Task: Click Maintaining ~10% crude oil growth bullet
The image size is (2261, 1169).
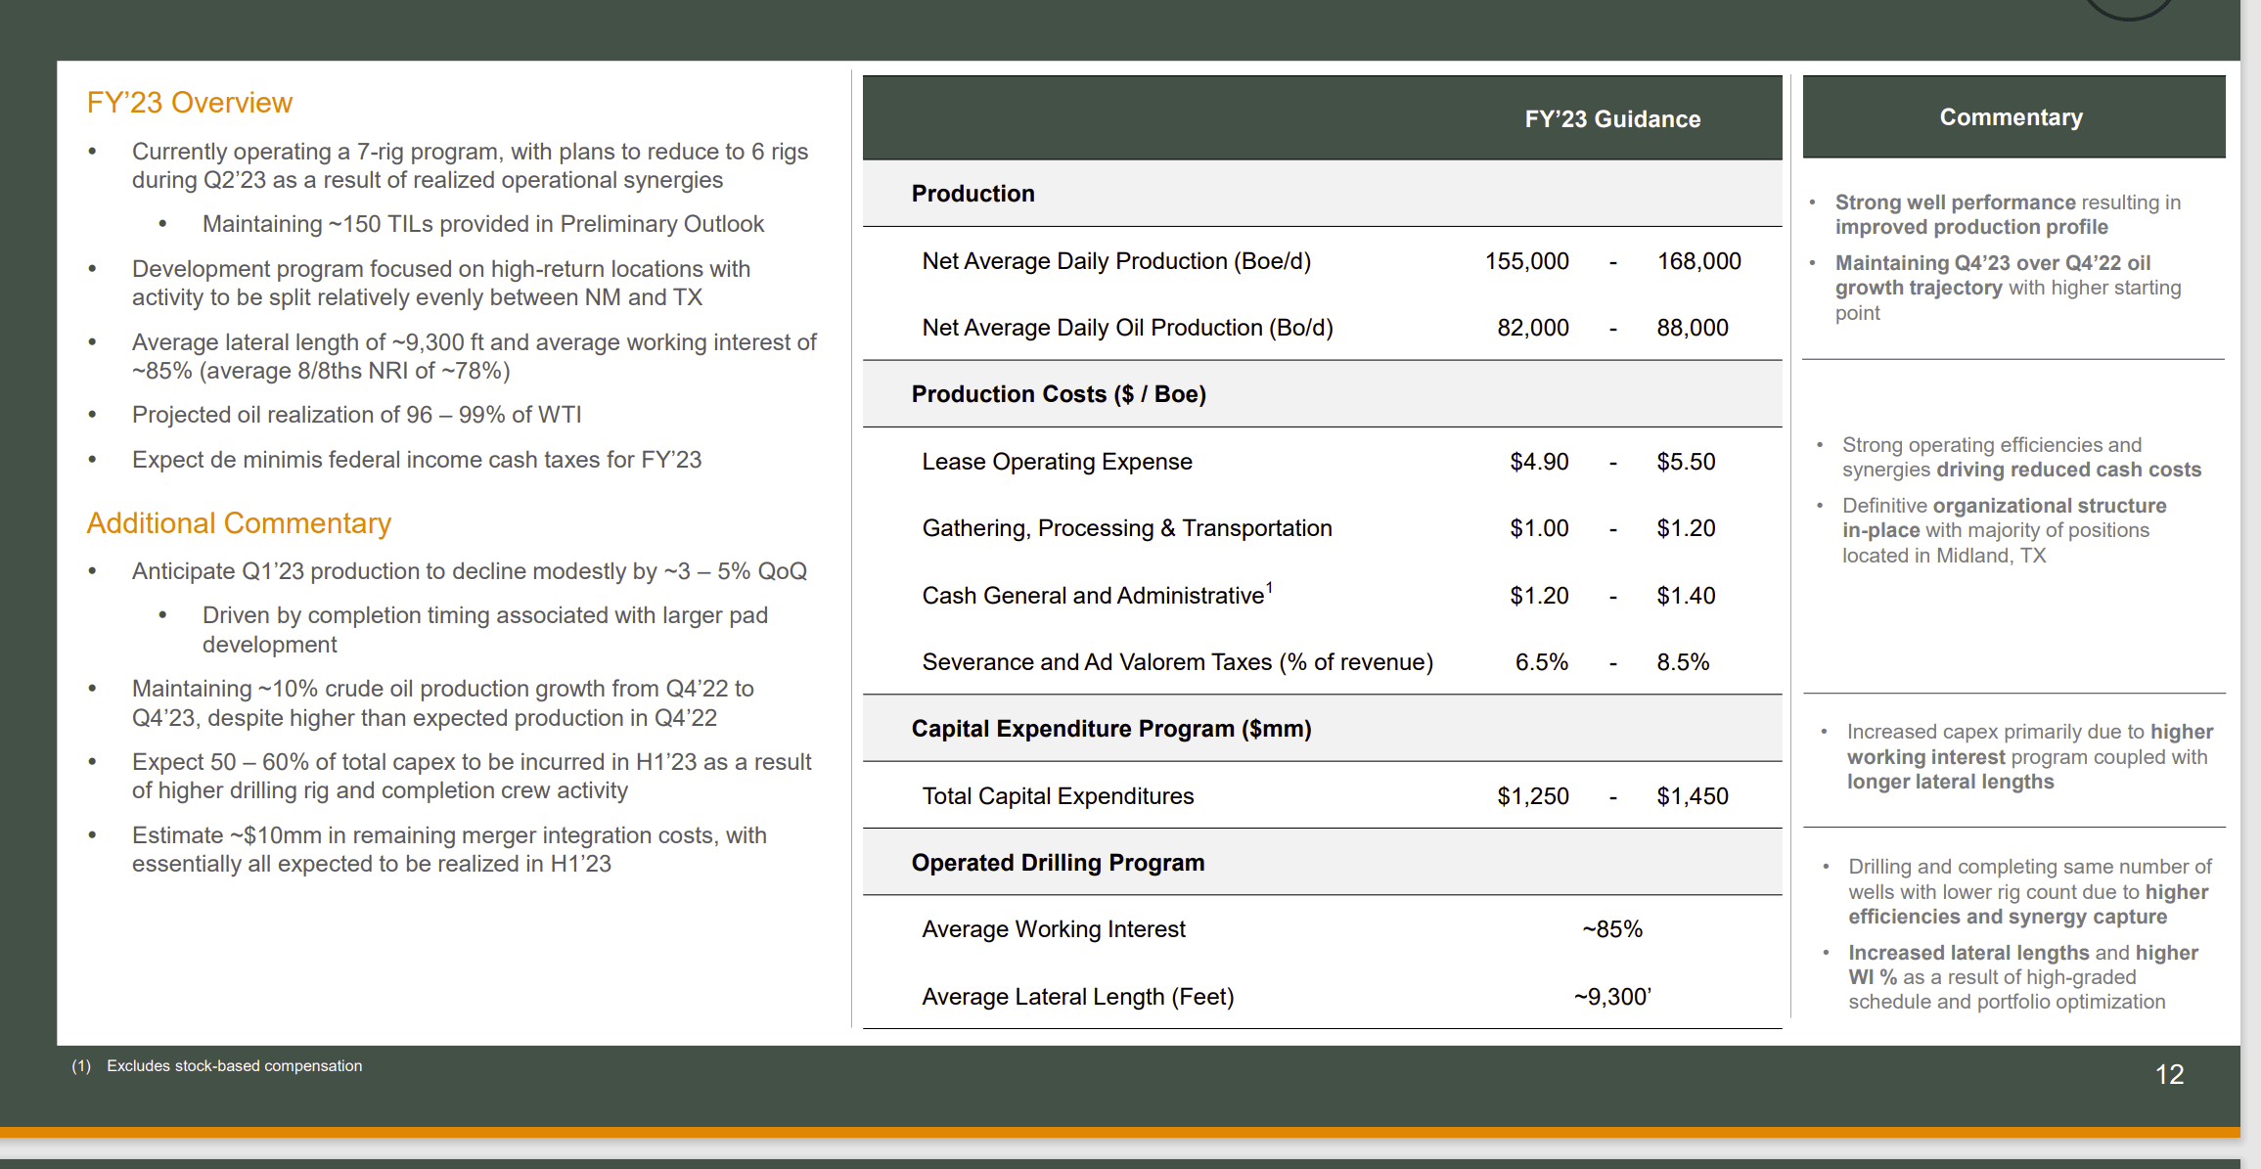Action: click(x=443, y=703)
